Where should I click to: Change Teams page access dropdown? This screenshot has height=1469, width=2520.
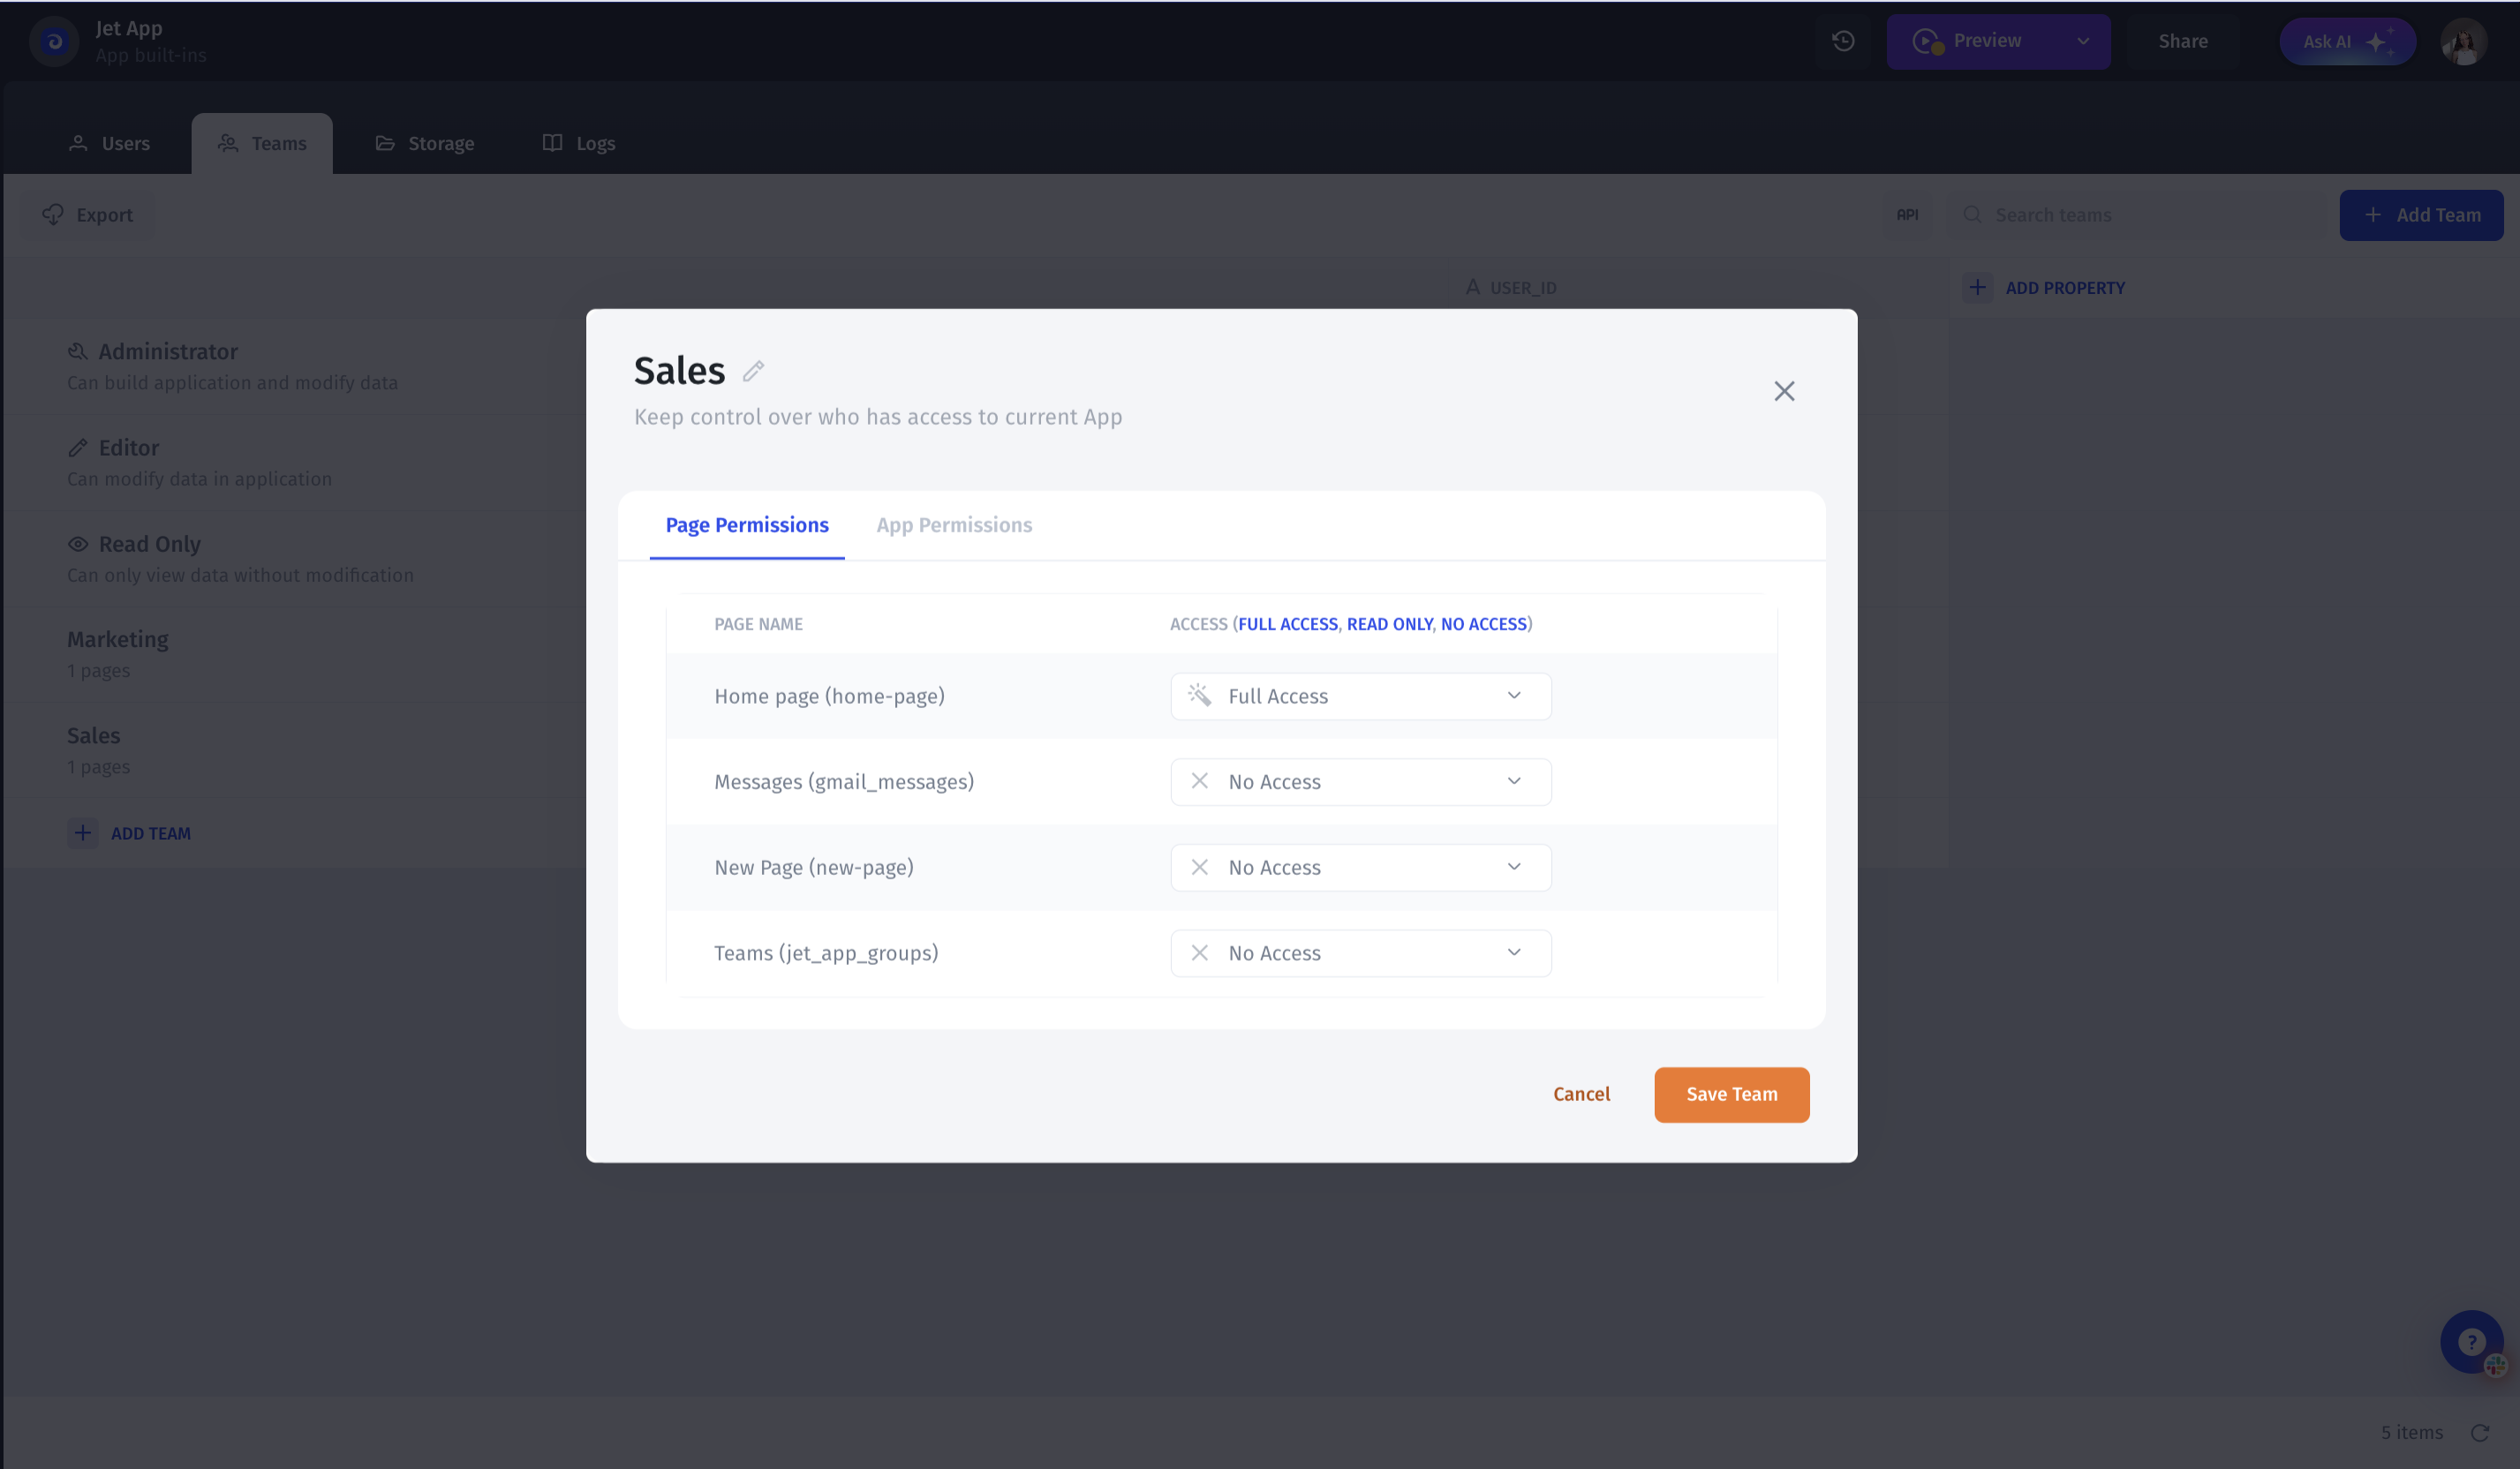pyautogui.click(x=1360, y=953)
